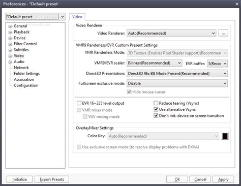Expand the Audio tree node
Viewport: 241px width, 186px height.
tap(10, 62)
